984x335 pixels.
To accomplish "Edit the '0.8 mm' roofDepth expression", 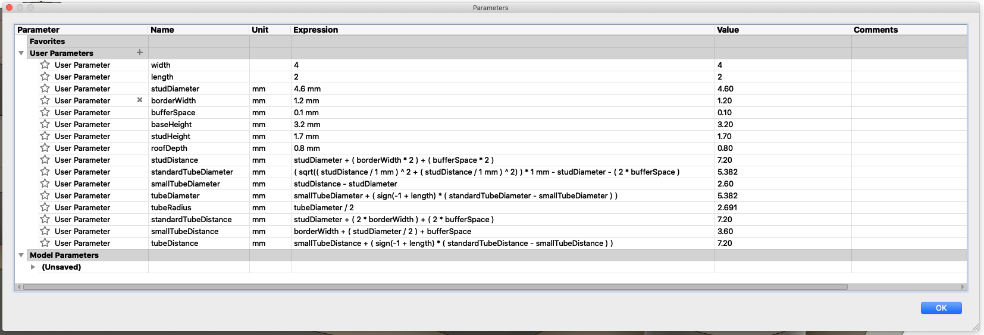I will (503, 148).
